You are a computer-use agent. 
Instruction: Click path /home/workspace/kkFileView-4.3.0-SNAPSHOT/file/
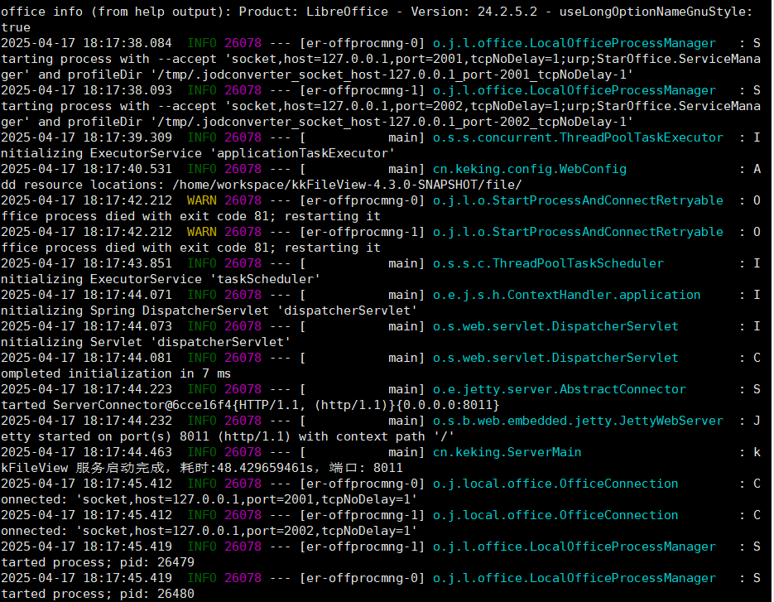click(x=347, y=185)
